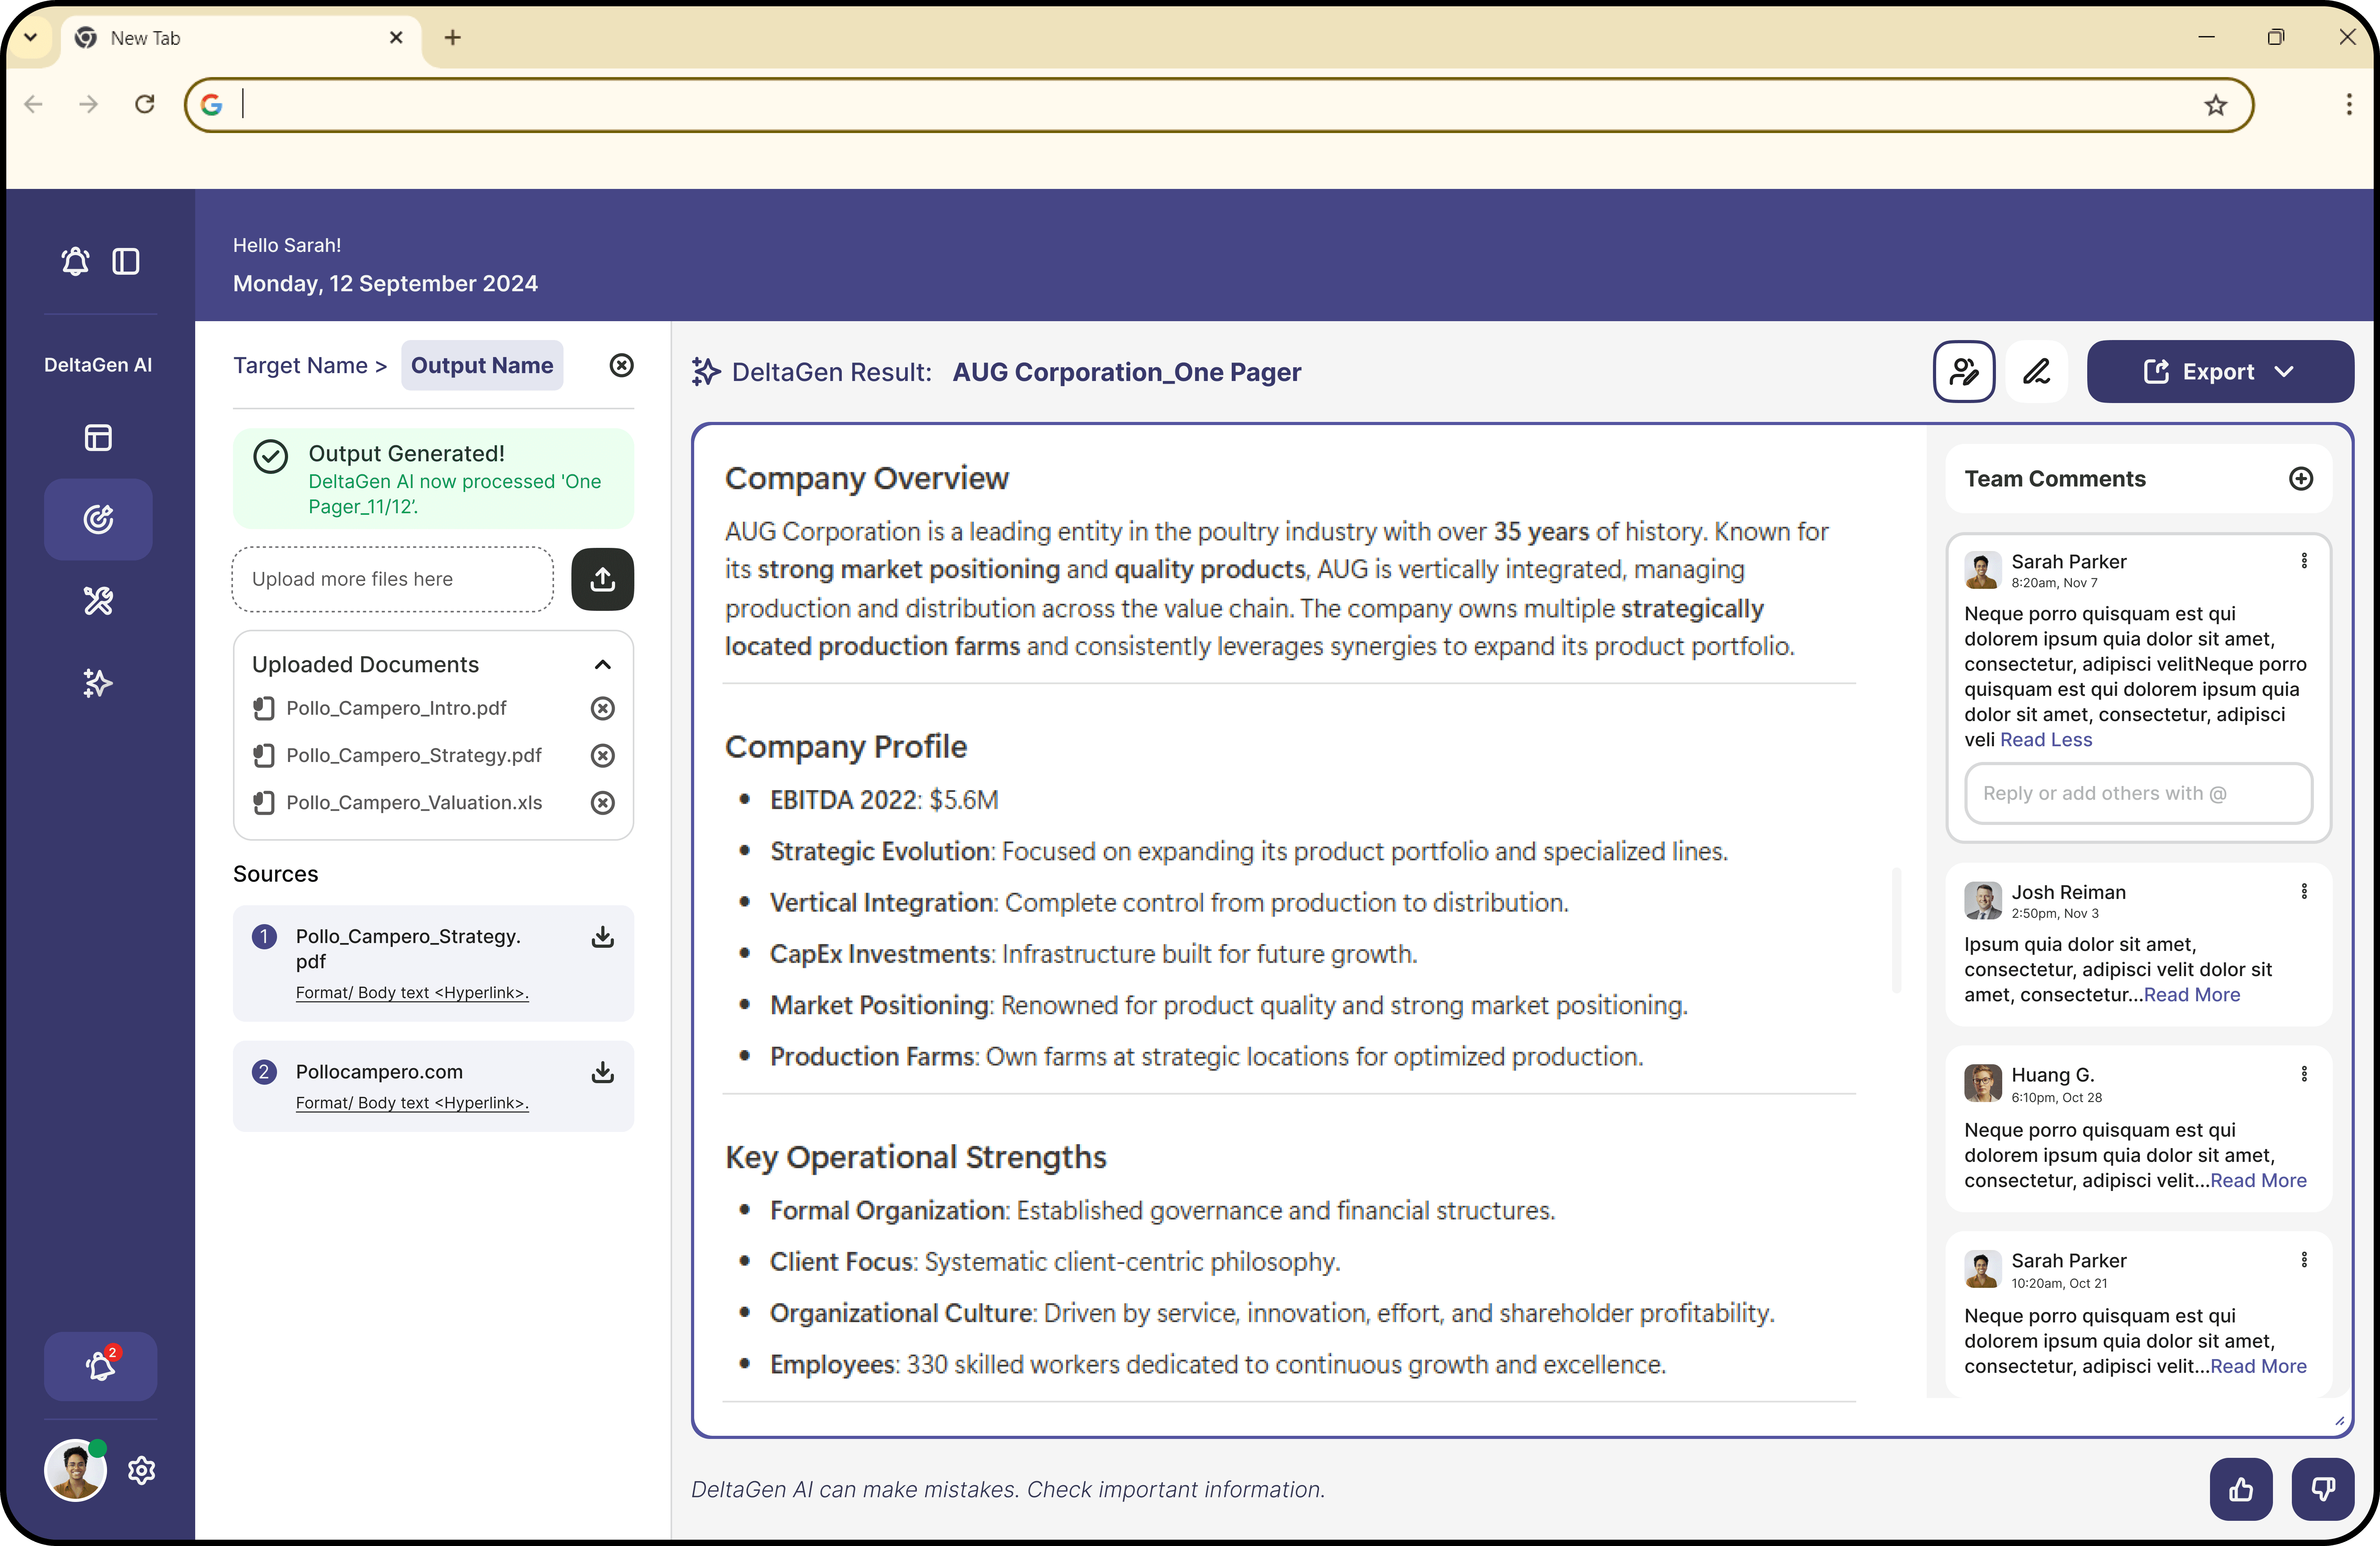Toggle the edit pen mode icon
Viewport: 2380px width, 1546px height.
[2036, 371]
